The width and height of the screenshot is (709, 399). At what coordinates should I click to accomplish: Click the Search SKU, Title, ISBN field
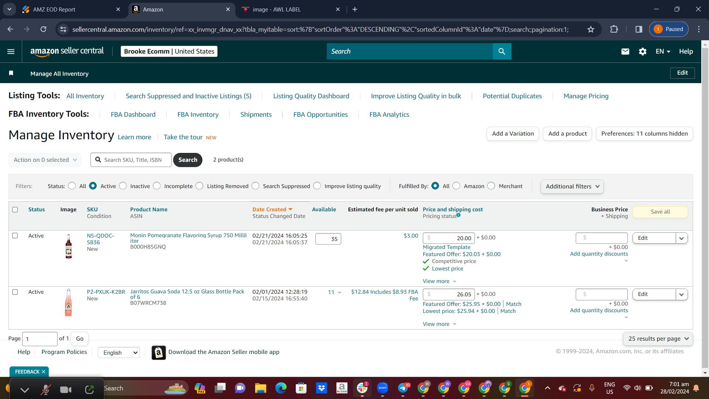[x=131, y=160]
